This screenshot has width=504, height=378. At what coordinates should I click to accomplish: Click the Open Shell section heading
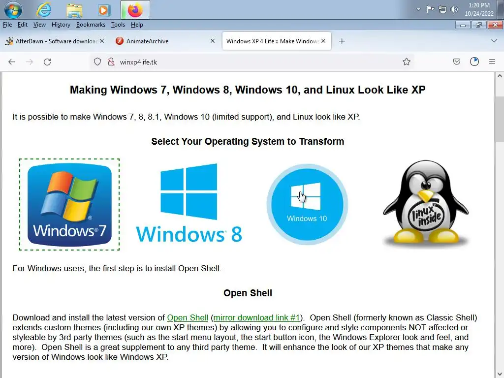coord(248,293)
